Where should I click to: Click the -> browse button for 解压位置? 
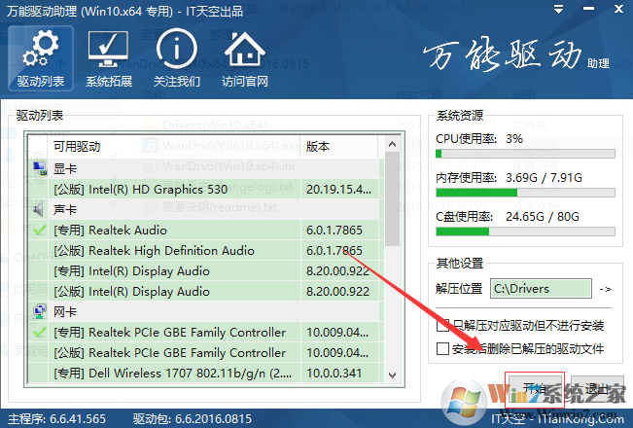tap(605, 289)
